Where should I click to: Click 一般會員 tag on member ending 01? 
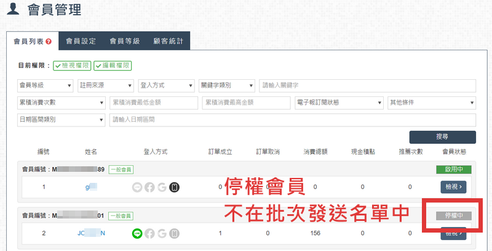coord(121,215)
